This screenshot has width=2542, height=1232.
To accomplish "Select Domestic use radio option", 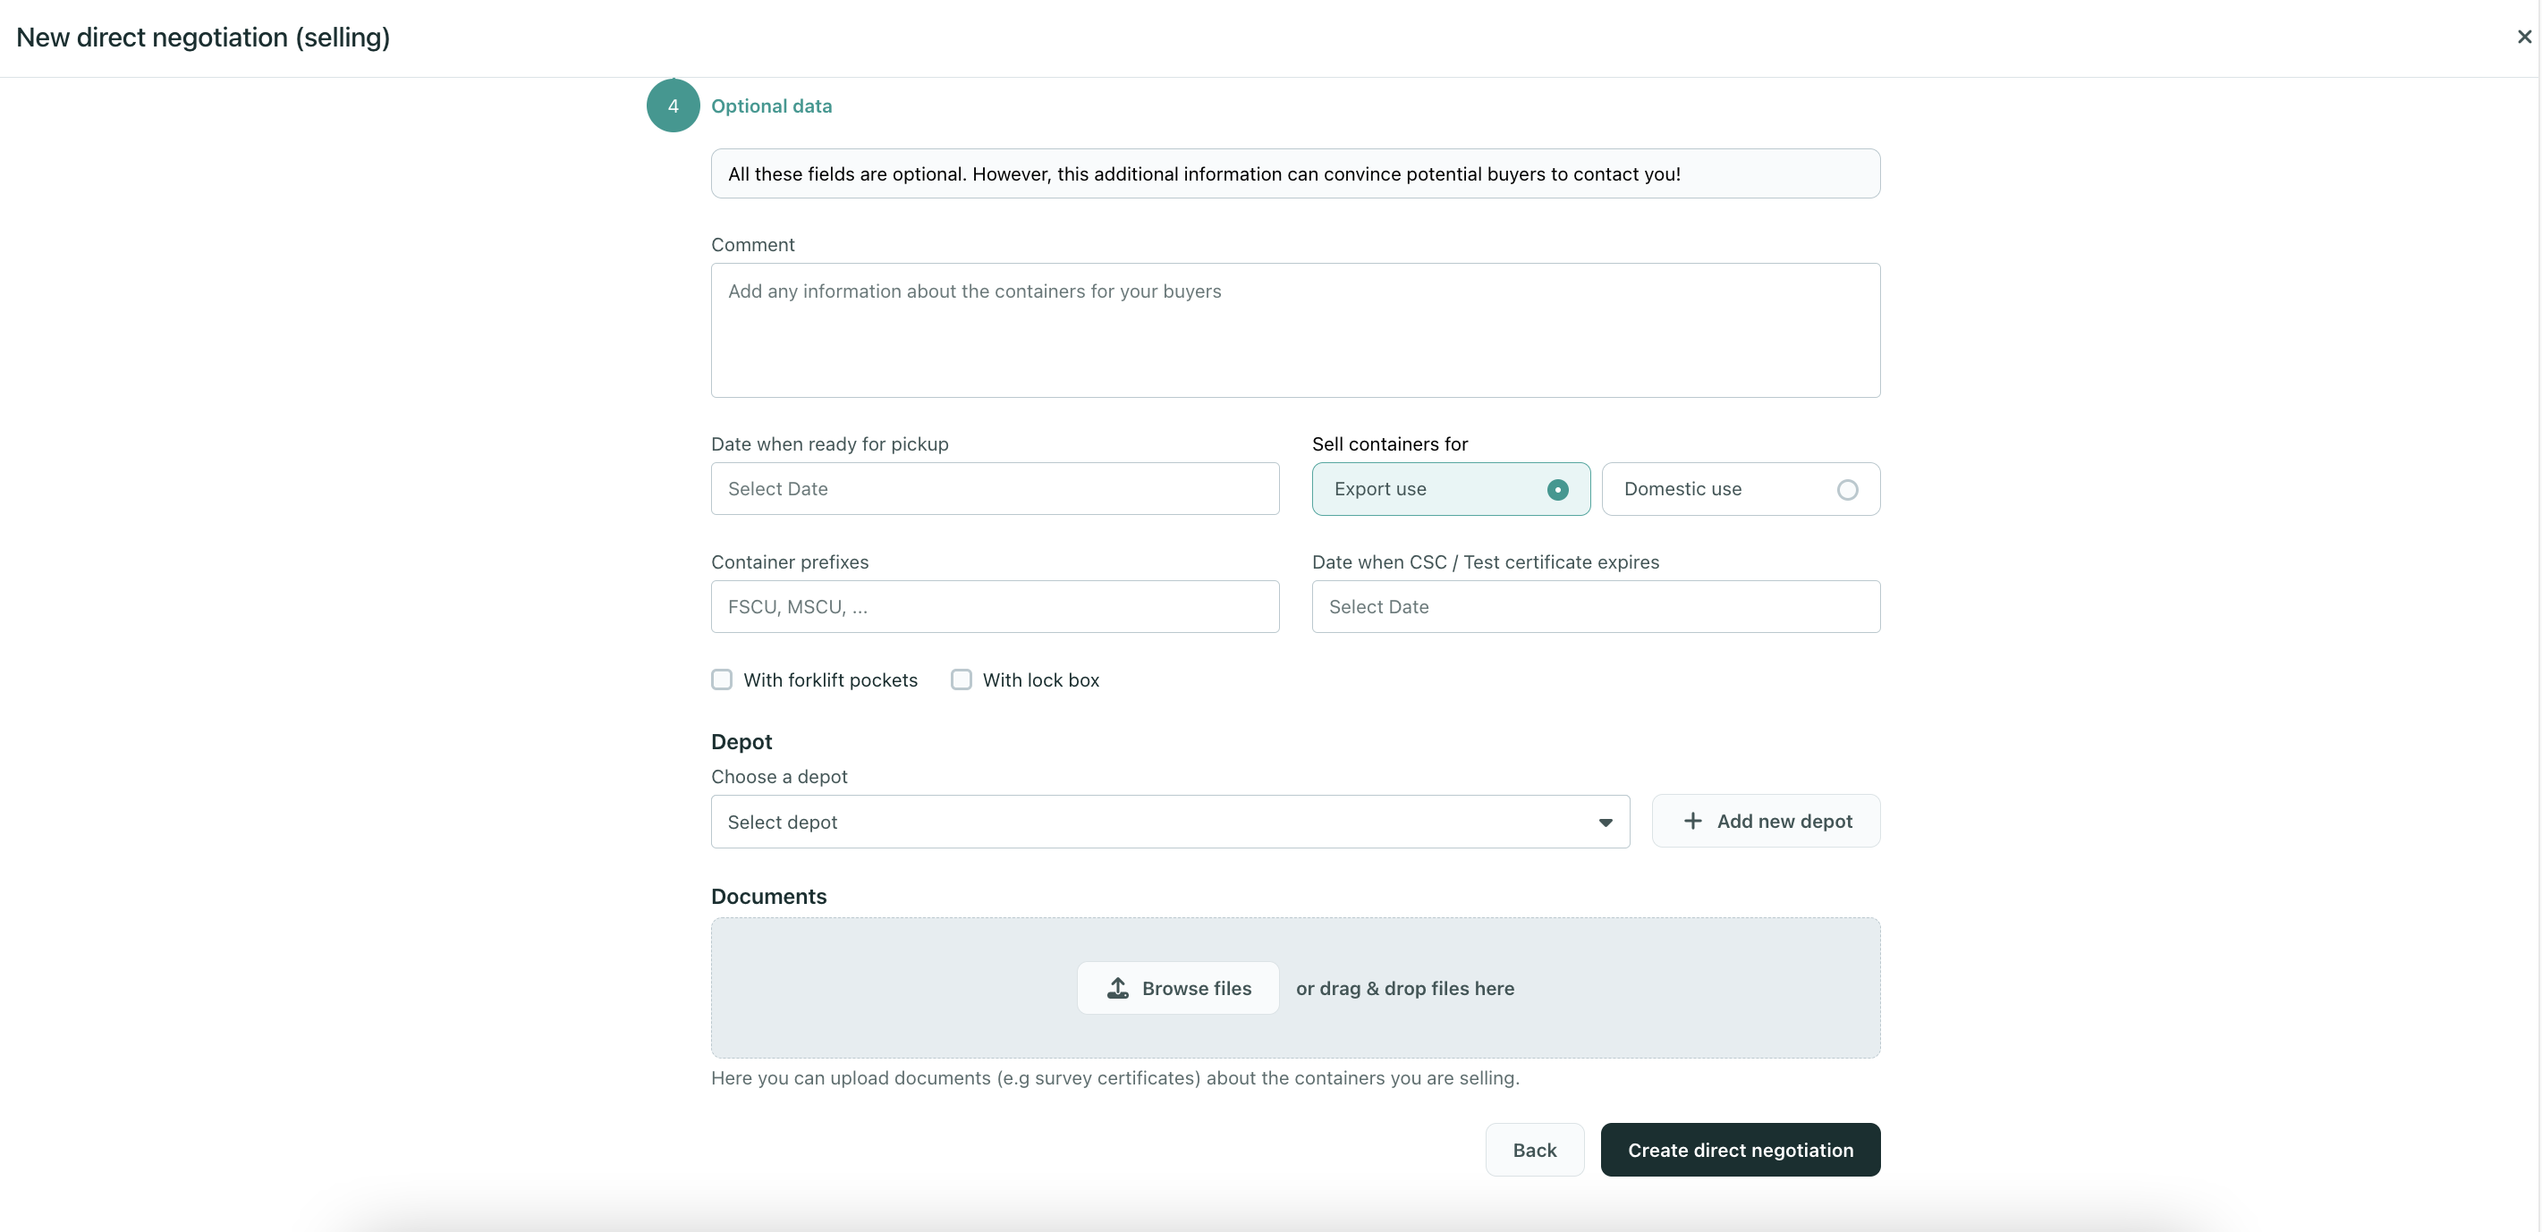I will (1740, 489).
